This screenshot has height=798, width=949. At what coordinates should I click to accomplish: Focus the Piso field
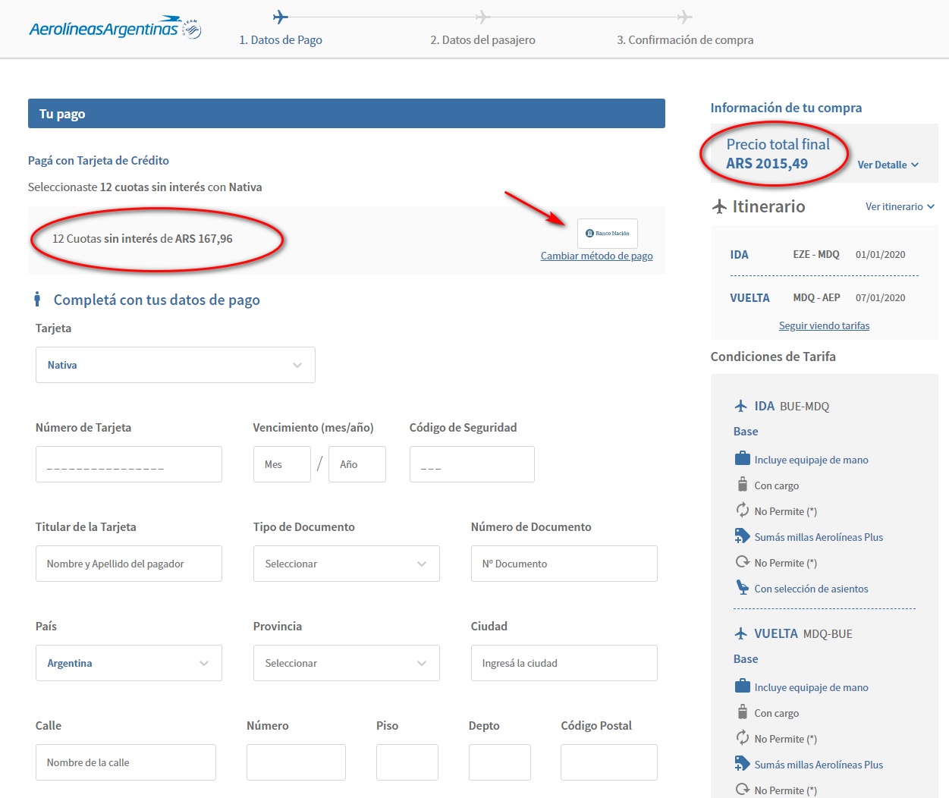pyautogui.click(x=407, y=762)
